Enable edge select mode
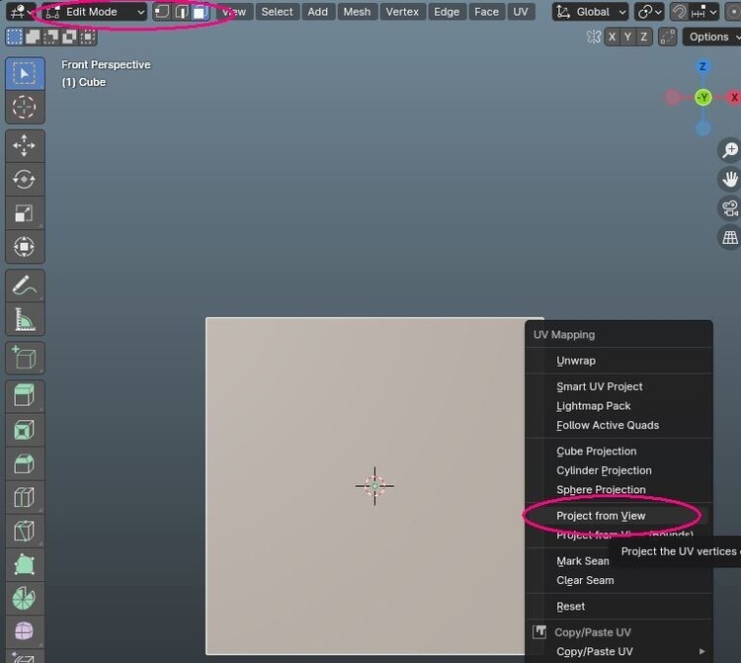Viewport: 741px width, 663px height. click(181, 12)
